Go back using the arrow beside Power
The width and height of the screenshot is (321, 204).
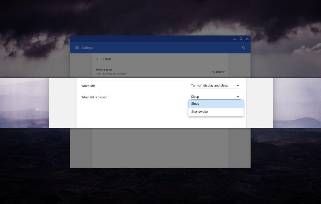(x=98, y=59)
